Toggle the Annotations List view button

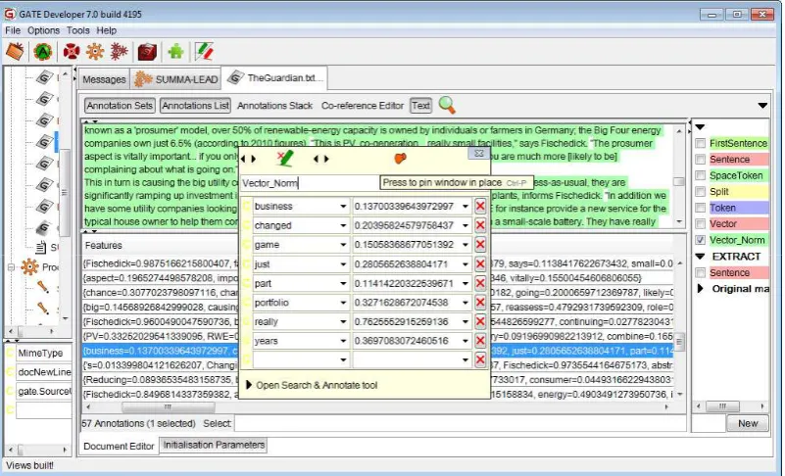[195, 106]
